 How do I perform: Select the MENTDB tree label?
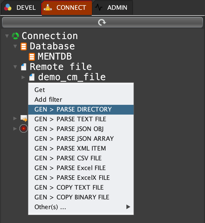(55, 56)
